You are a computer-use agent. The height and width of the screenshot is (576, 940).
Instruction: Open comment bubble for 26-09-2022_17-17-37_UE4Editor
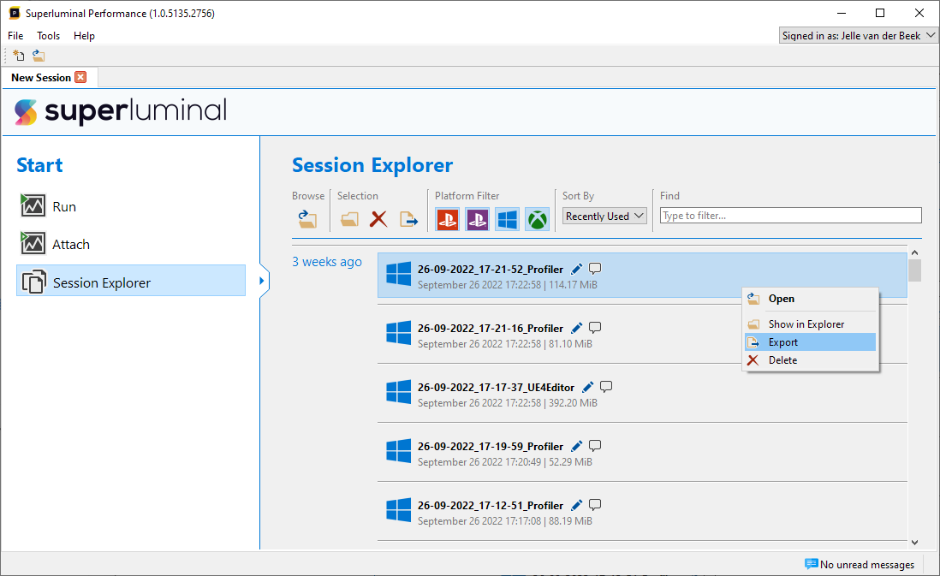point(606,387)
